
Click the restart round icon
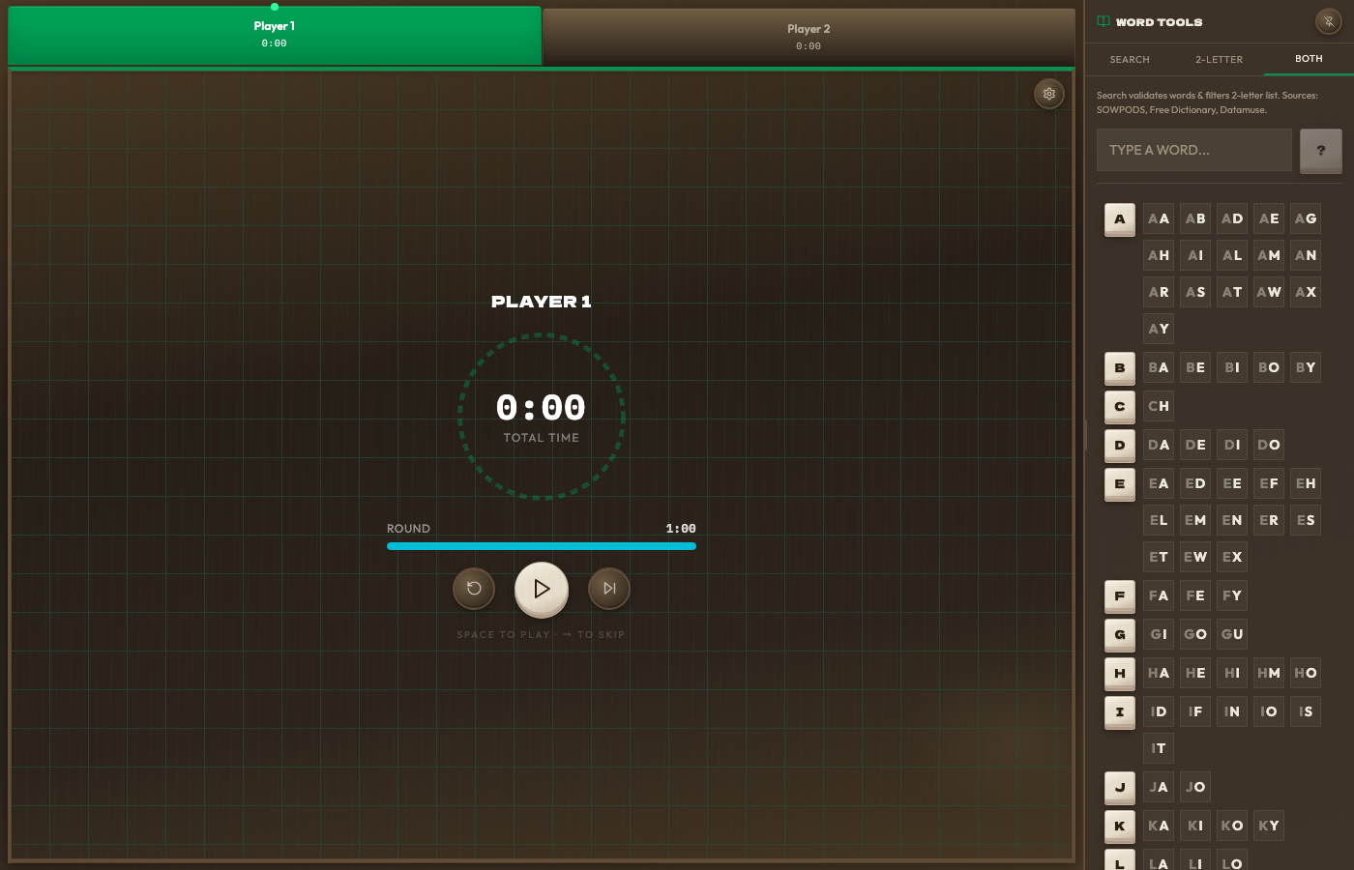tap(474, 589)
